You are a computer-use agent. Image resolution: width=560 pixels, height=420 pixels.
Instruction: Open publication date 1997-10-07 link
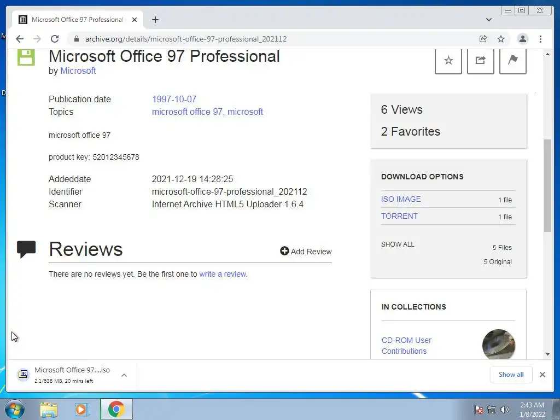pos(174,99)
